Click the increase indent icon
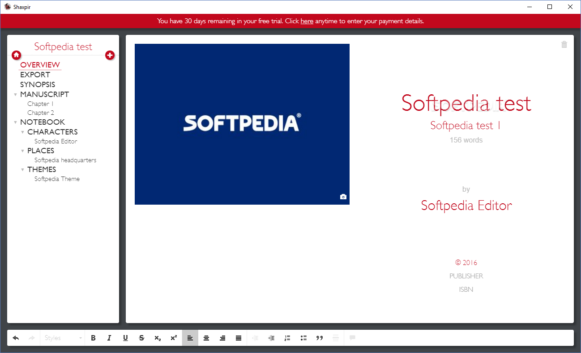The width and height of the screenshot is (581, 353). (271, 338)
